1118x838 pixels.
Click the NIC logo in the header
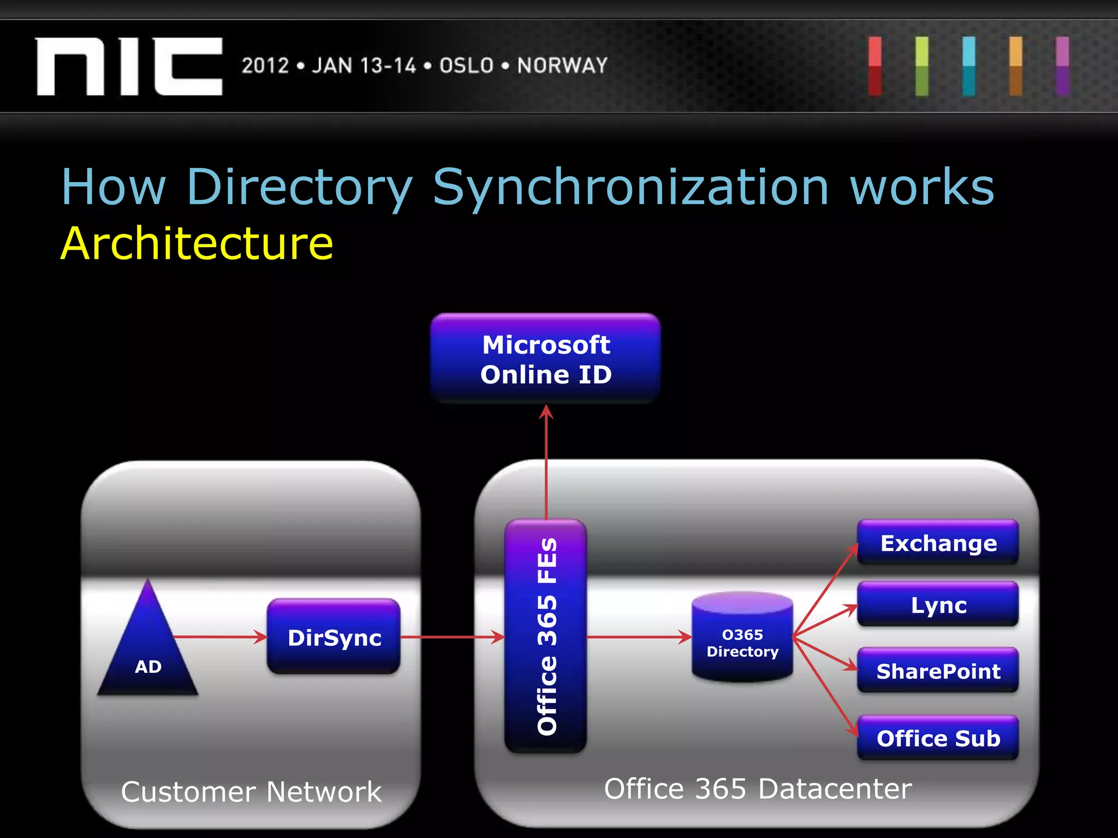pyautogui.click(x=129, y=67)
